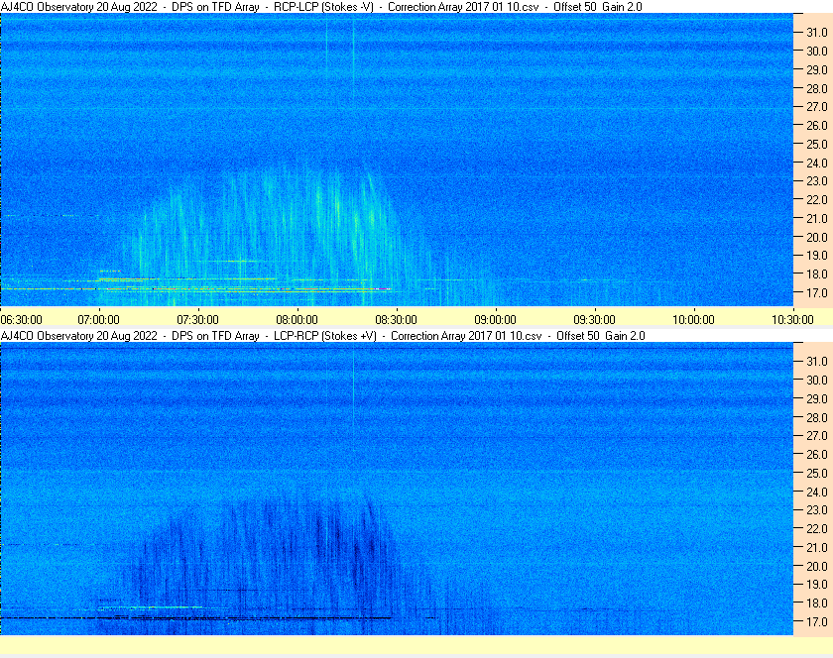This screenshot has height=658, width=833.
Task: Click 27.0 frequency label on upper chart
Action: pos(817,107)
